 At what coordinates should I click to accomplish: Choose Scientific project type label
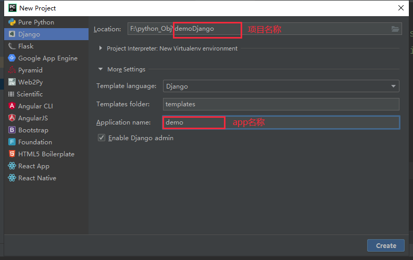tap(30, 94)
